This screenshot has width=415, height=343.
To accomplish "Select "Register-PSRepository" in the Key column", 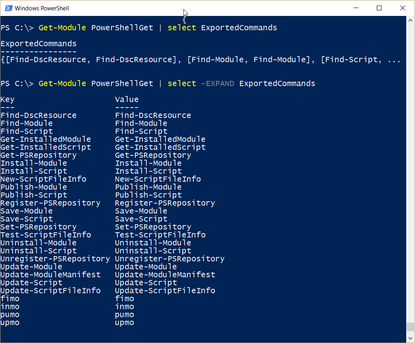I will point(50,203).
